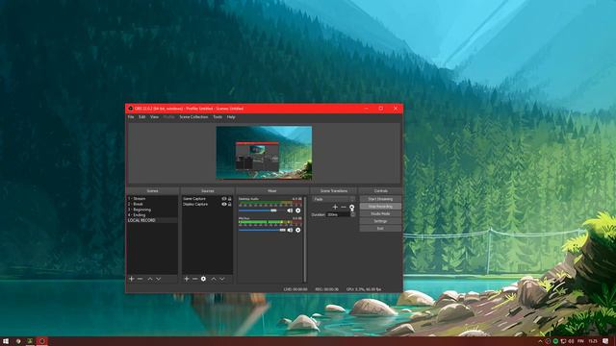Select the 'LOCAL RECORD' scene
Viewport: 616px width, 346px height.
click(152, 220)
